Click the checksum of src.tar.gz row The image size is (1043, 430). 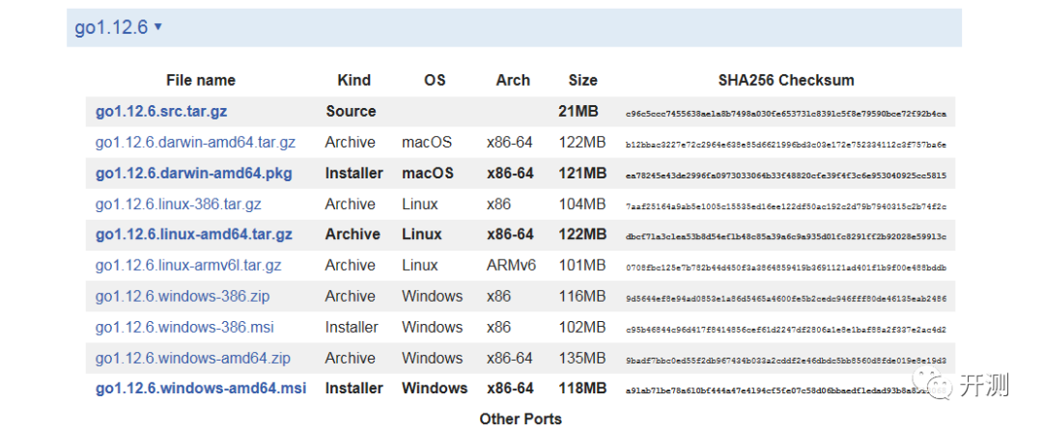(785, 113)
